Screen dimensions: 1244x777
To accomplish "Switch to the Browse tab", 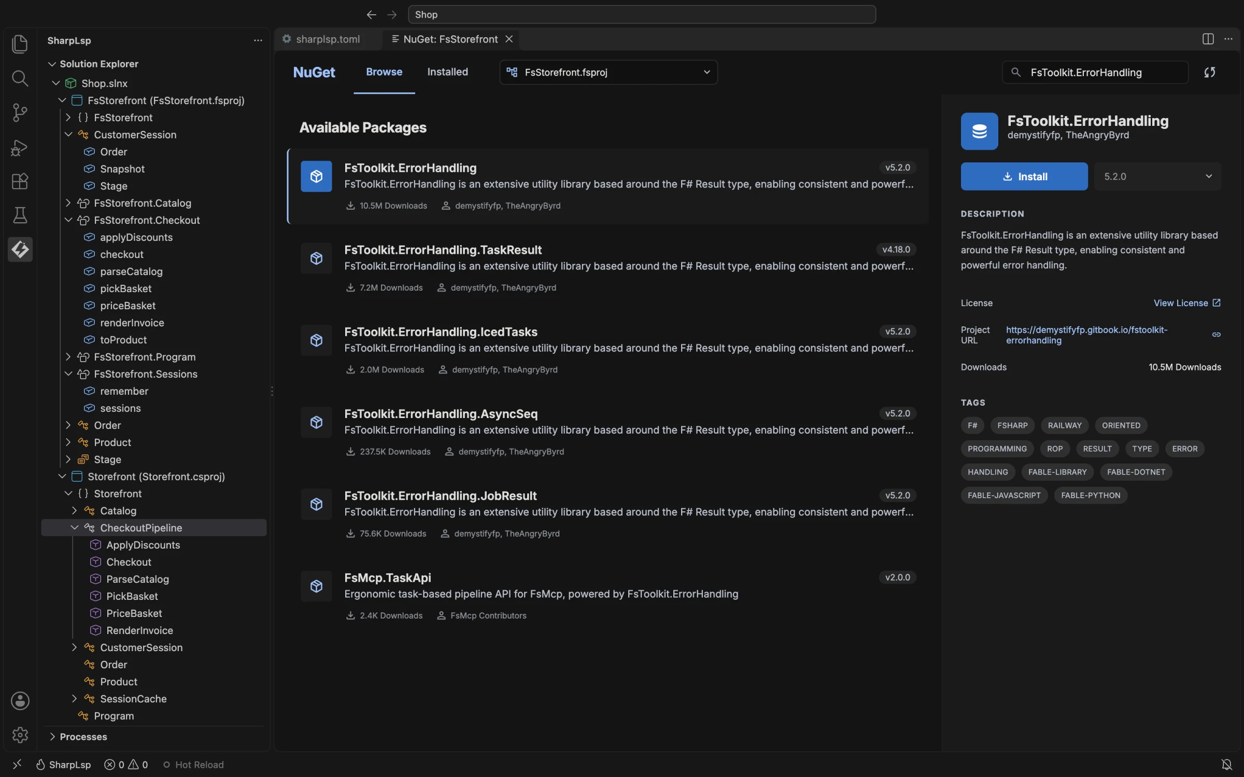I will point(384,72).
